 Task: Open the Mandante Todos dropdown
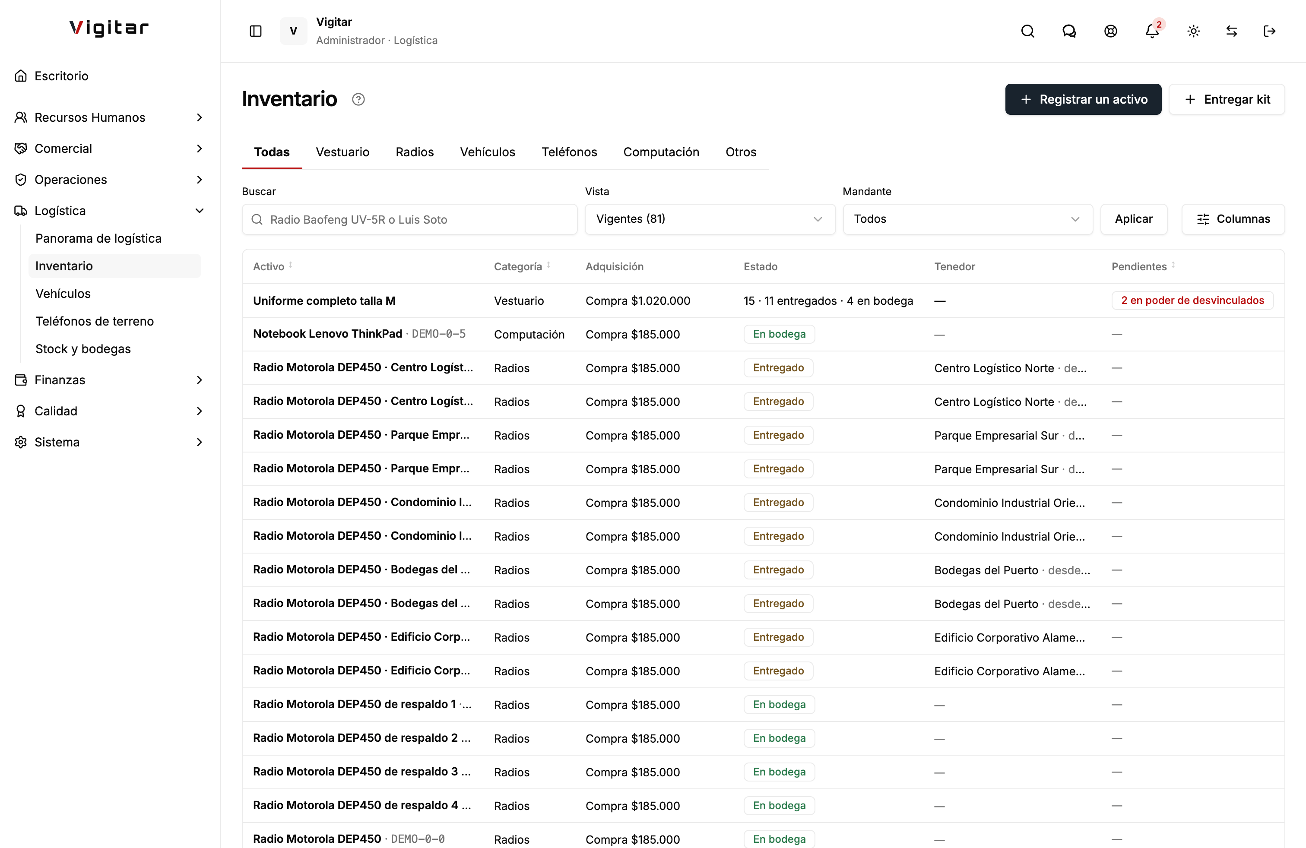click(968, 219)
